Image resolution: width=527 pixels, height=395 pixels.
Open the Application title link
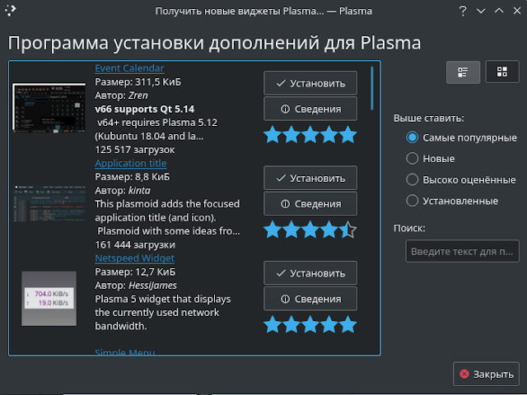coord(130,163)
